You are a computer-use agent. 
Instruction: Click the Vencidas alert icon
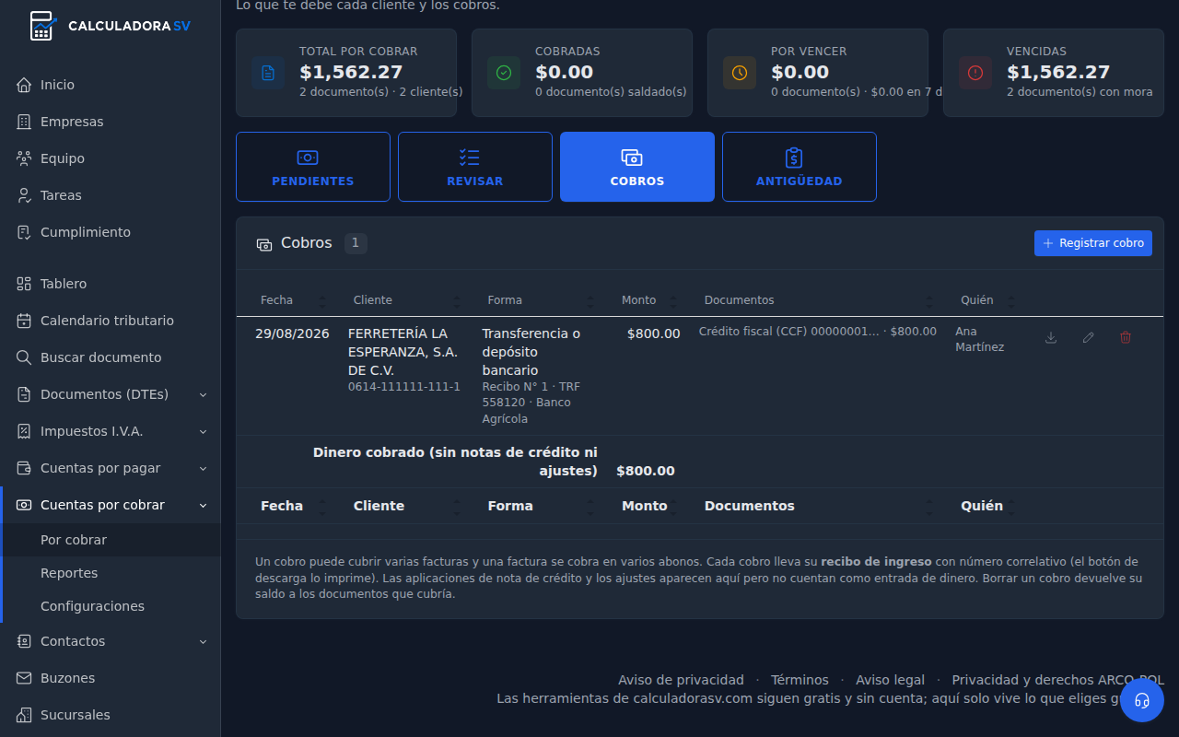click(x=975, y=73)
